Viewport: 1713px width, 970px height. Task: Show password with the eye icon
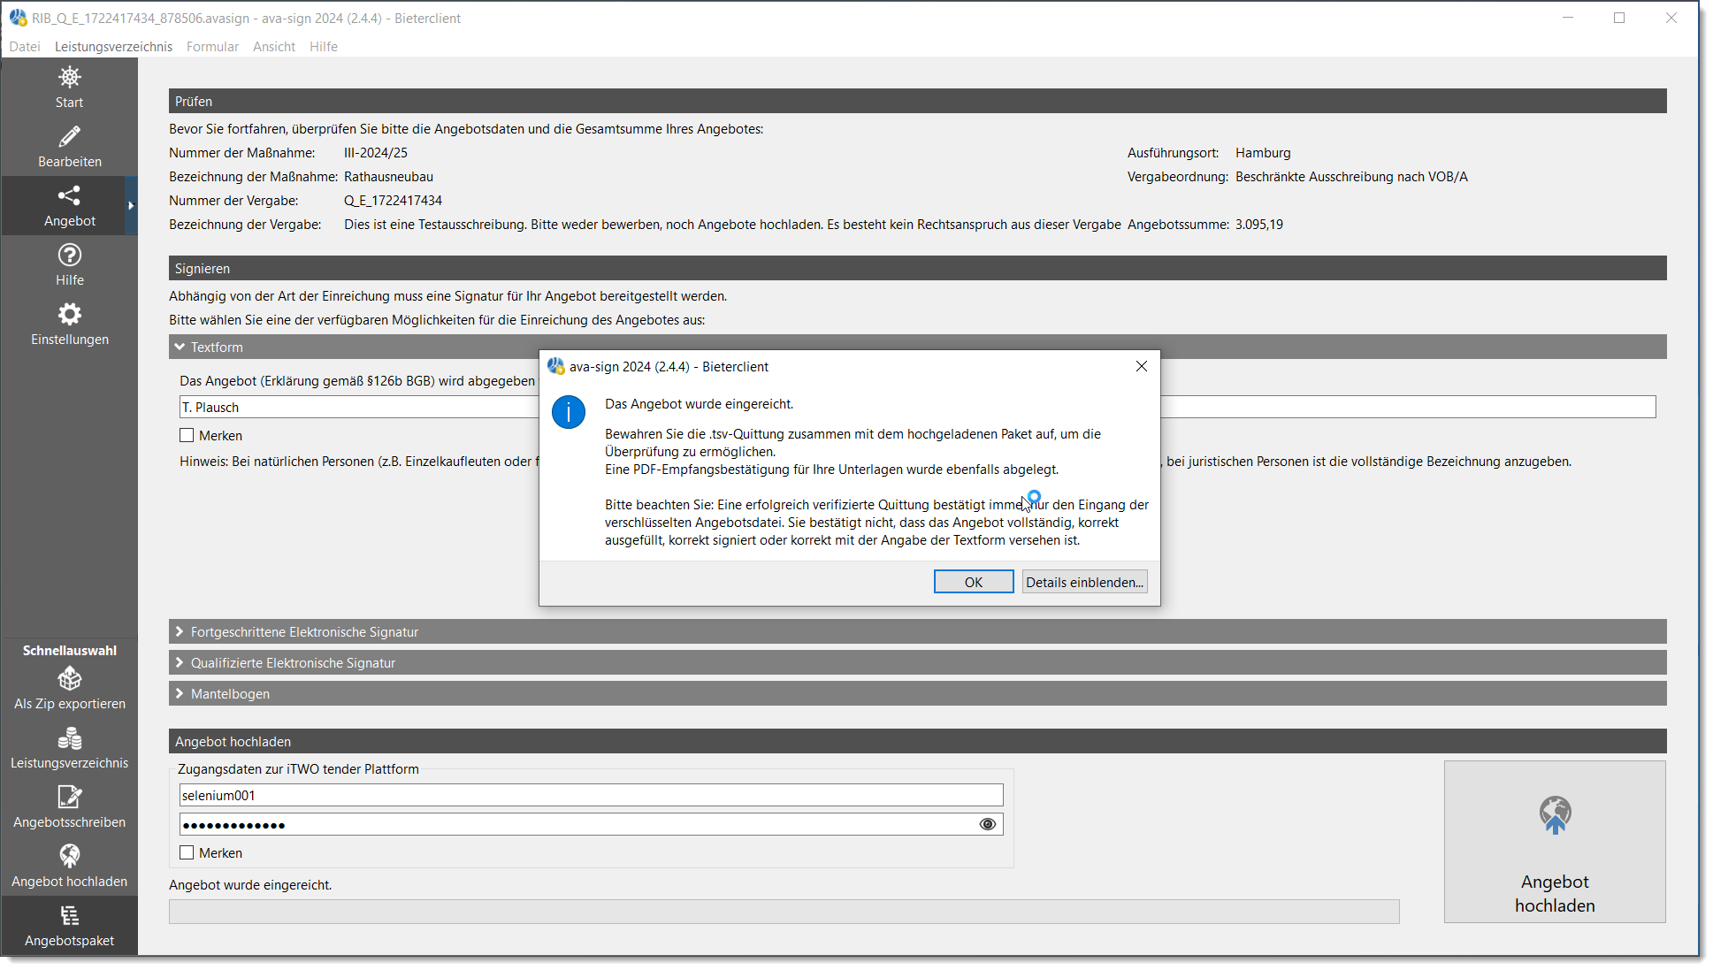[988, 824]
